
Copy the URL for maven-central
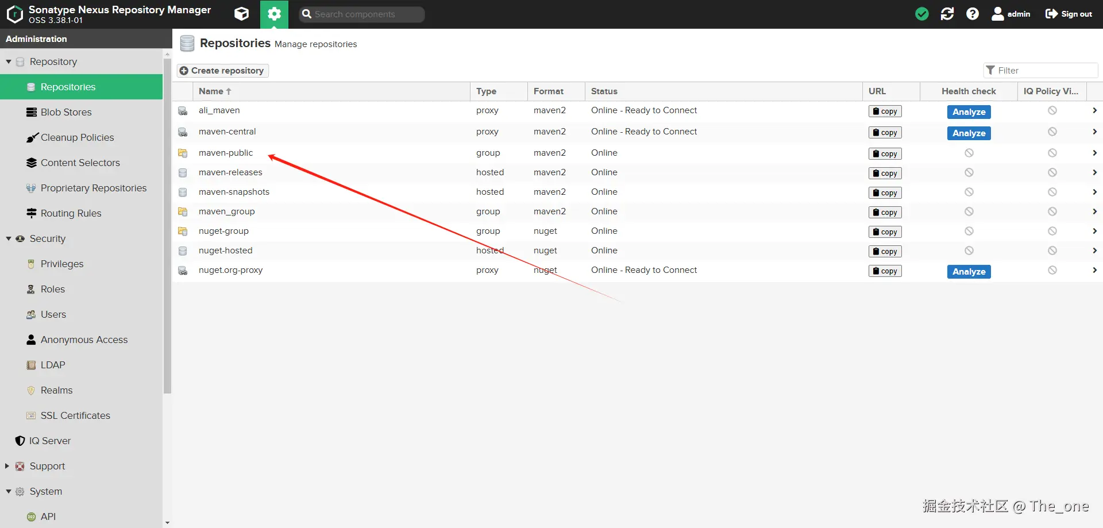point(885,133)
